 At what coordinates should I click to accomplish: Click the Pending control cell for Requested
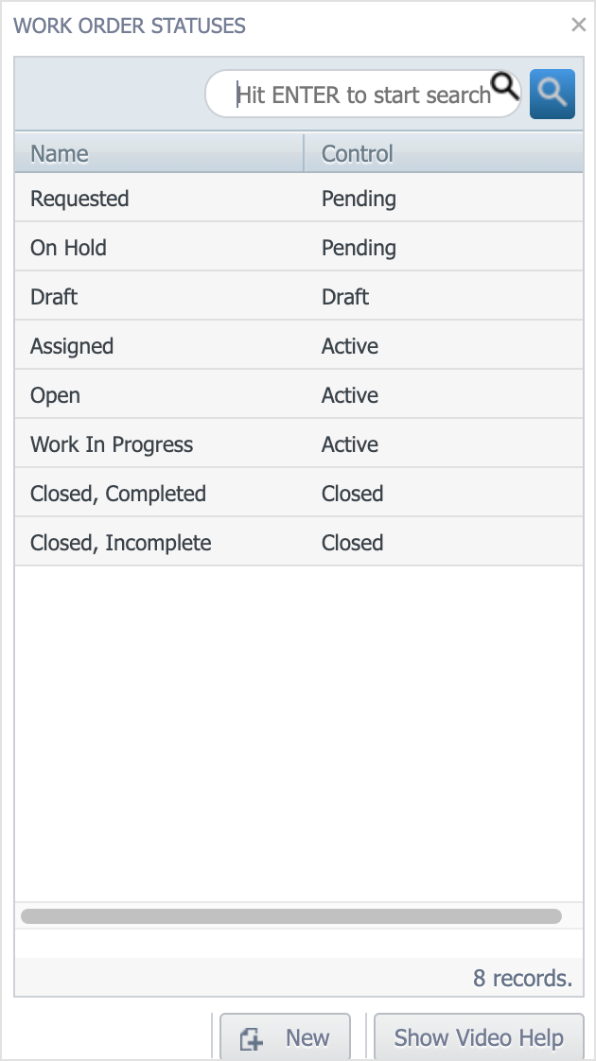[x=359, y=199]
